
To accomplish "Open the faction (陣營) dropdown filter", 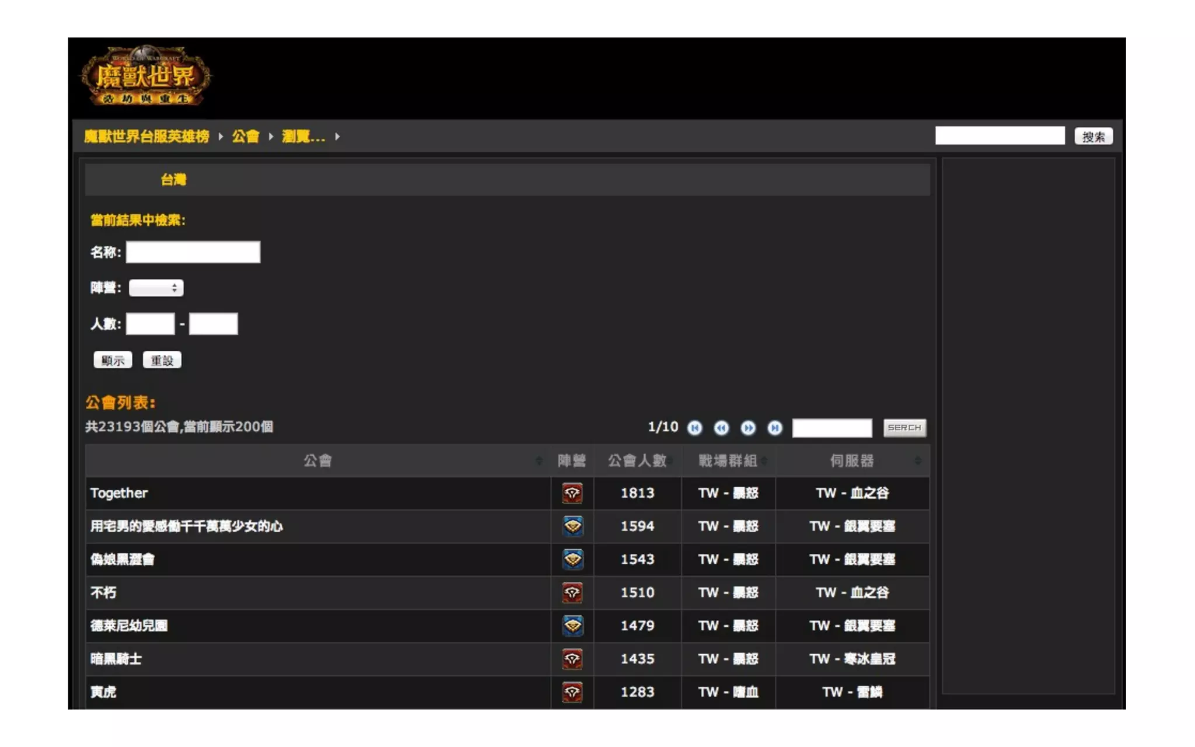I will point(156,288).
